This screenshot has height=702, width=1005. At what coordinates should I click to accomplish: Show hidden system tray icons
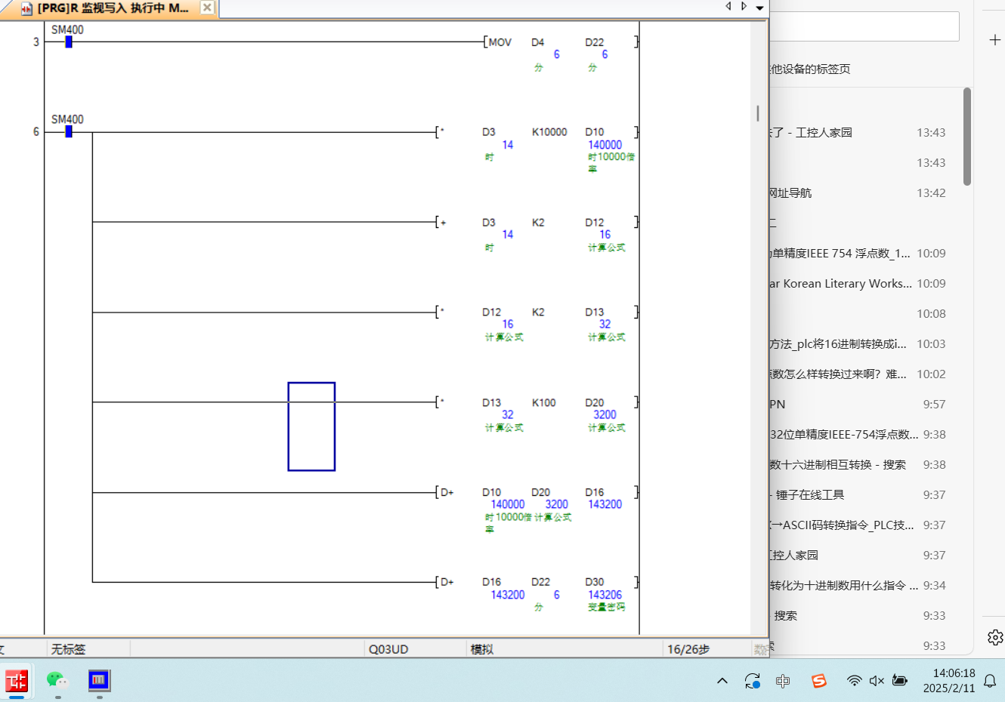point(722,681)
